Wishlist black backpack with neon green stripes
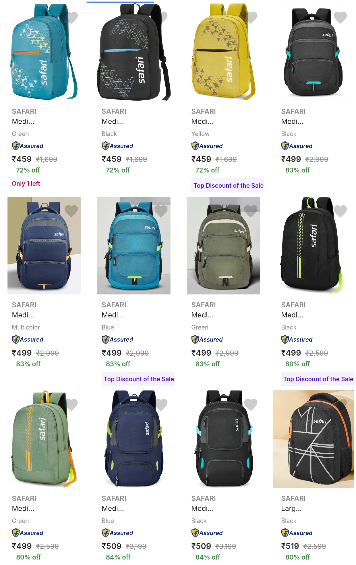 click(x=340, y=211)
